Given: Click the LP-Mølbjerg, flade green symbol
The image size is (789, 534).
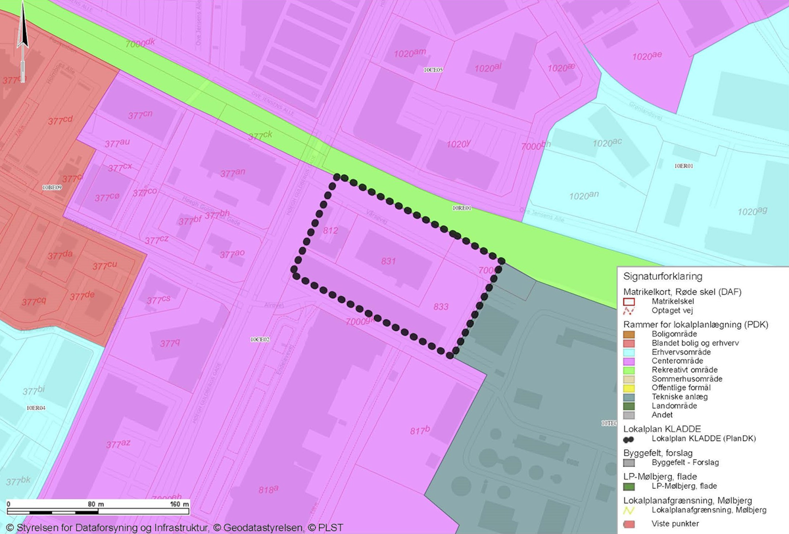Looking at the screenshot, I should click(629, 486).
